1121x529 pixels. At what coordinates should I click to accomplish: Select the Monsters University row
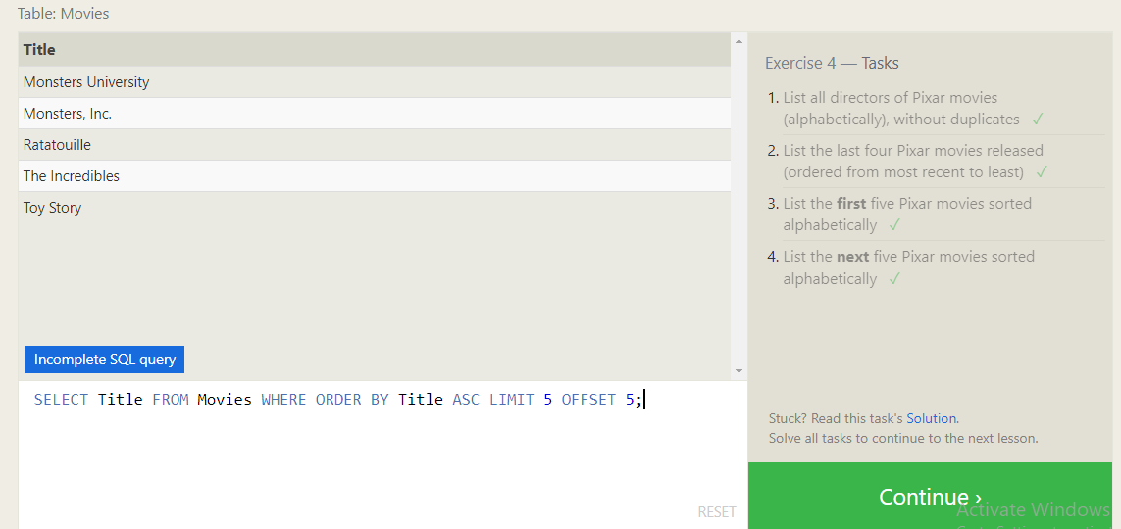click(374, 82)
